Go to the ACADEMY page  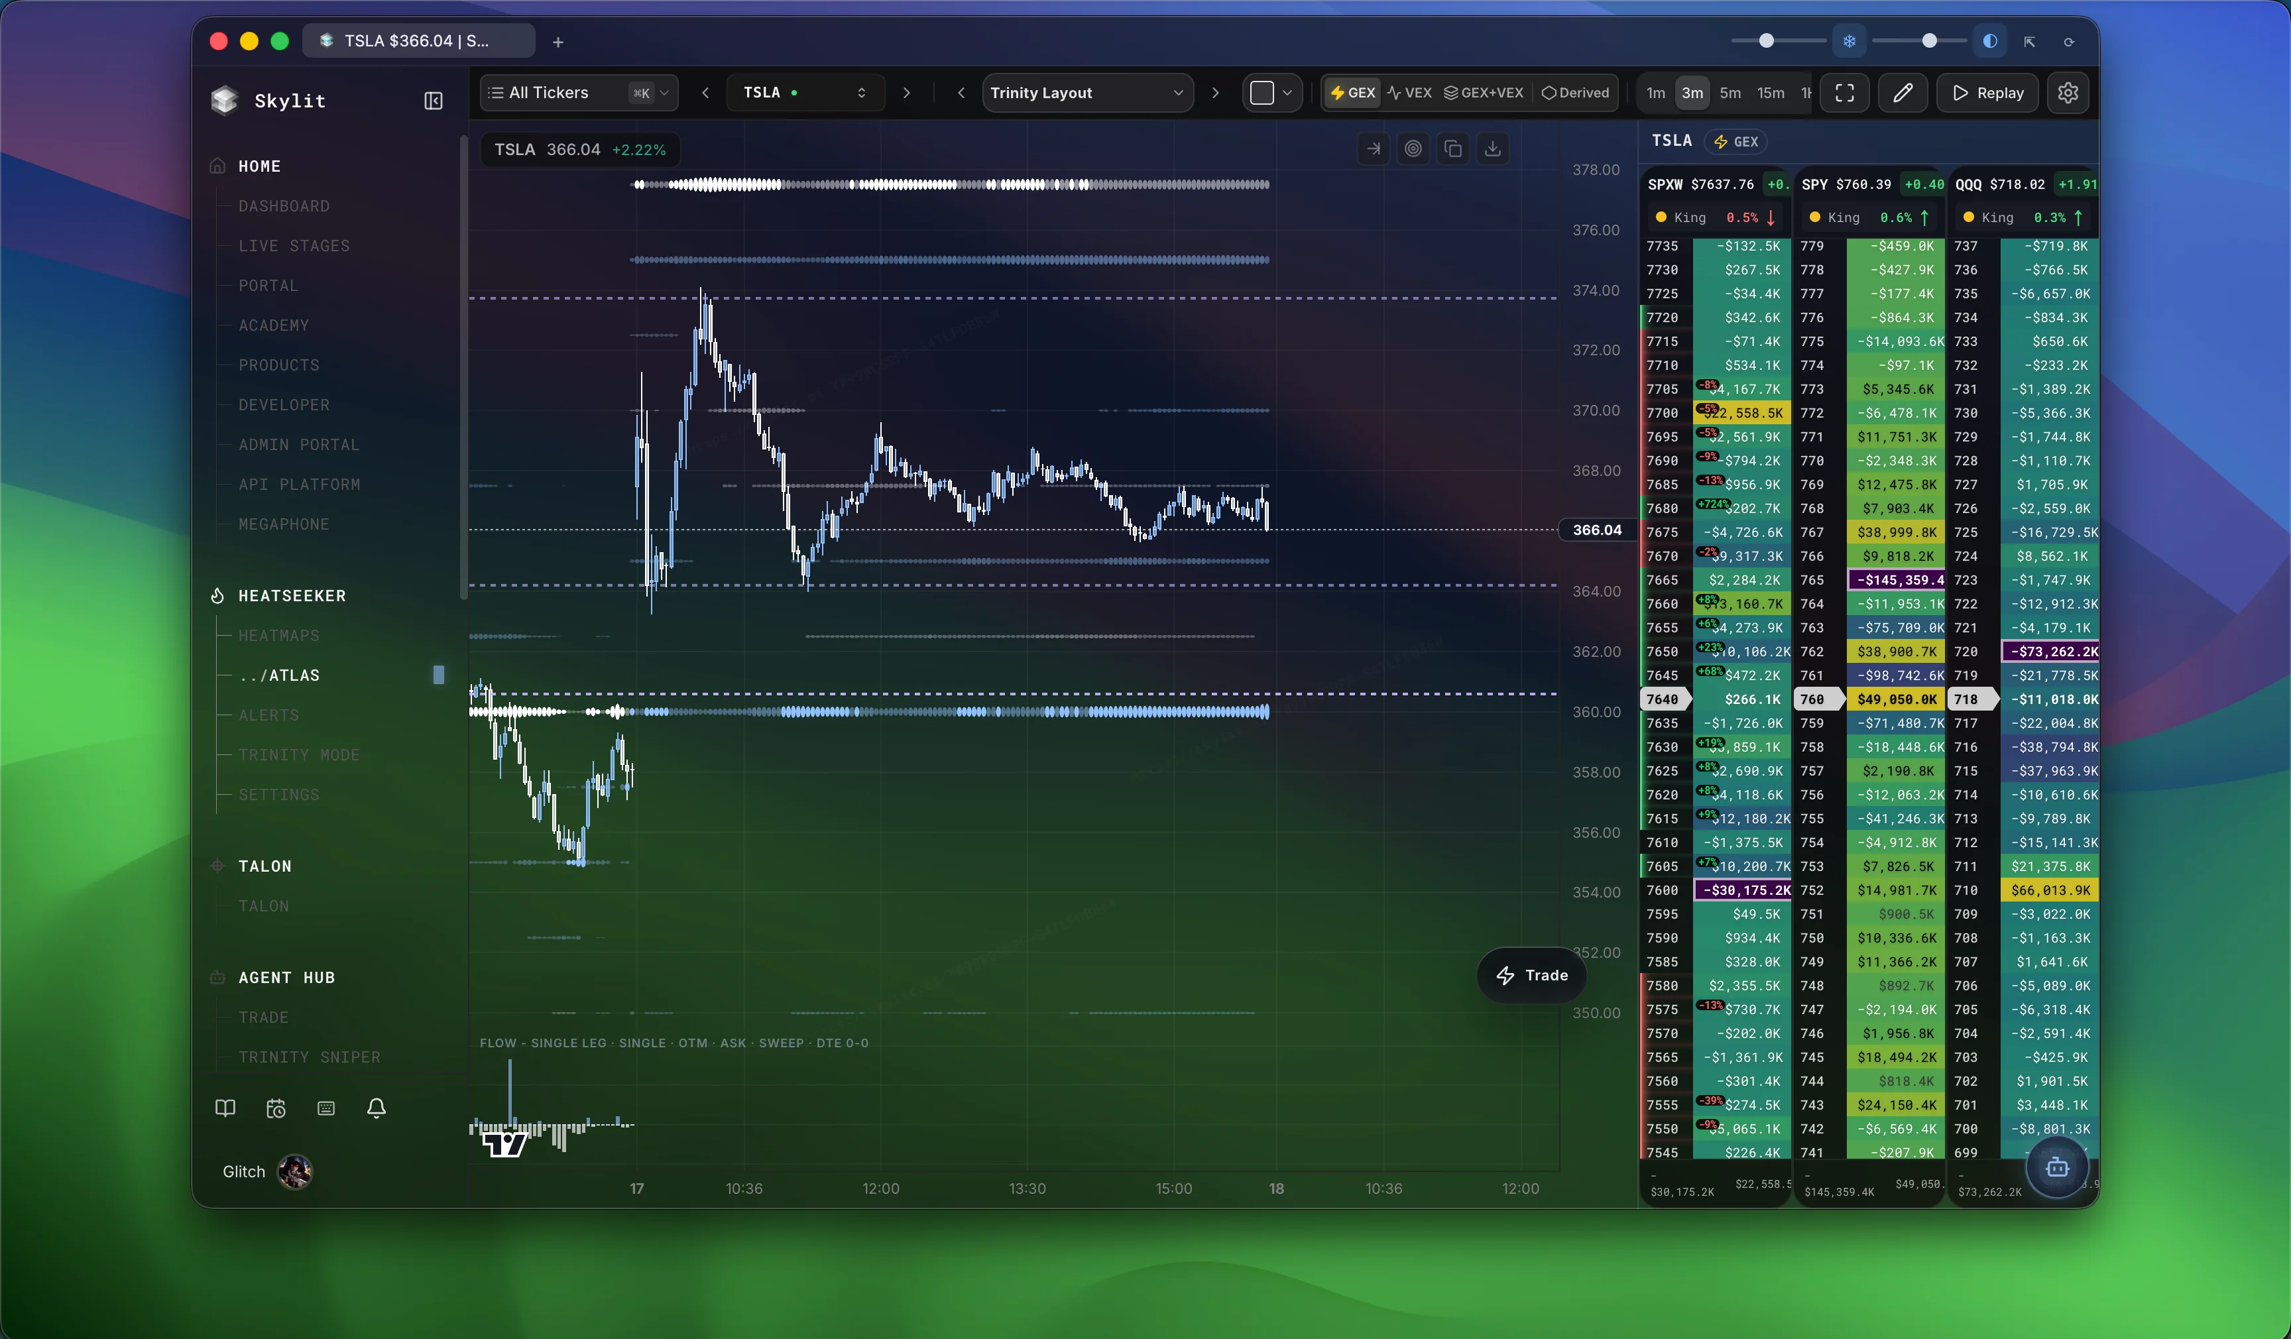click(274, 325)
